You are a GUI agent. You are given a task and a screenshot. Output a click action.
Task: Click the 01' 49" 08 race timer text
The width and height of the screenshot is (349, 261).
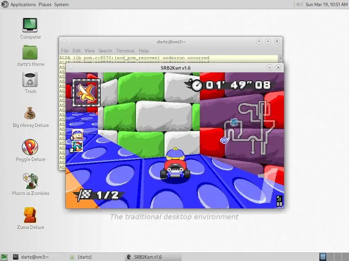point(238,85)
